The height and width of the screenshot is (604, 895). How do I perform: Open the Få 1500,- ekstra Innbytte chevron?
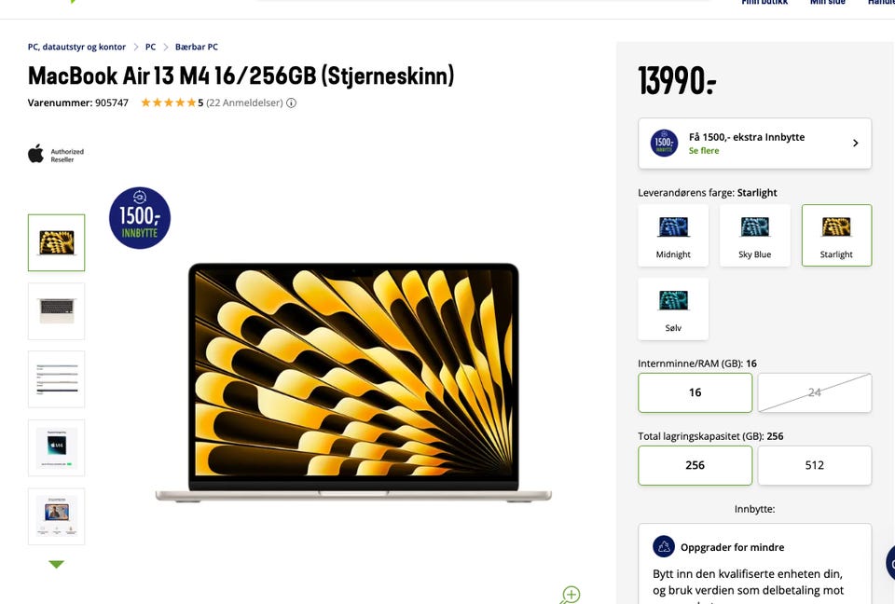(x=855, y=143)
